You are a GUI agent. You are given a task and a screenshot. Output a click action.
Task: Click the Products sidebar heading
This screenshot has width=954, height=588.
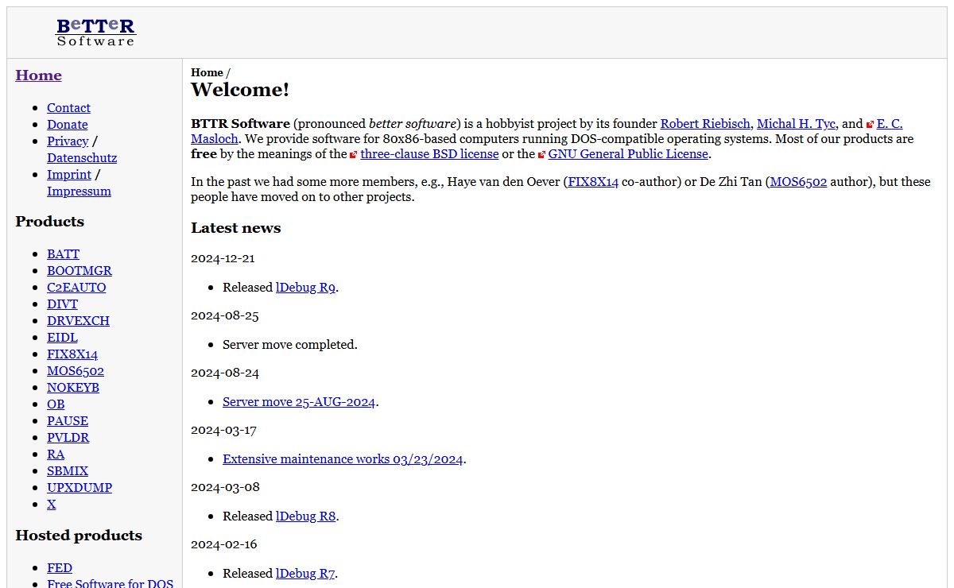pos(49,222)
